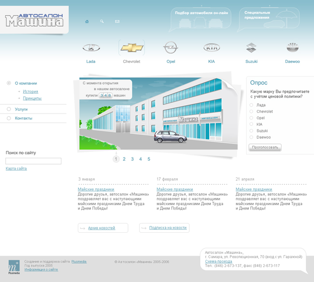Select Chevrolet radio option in poll
The image size is (314, 282).
click(x=251, y=111)
